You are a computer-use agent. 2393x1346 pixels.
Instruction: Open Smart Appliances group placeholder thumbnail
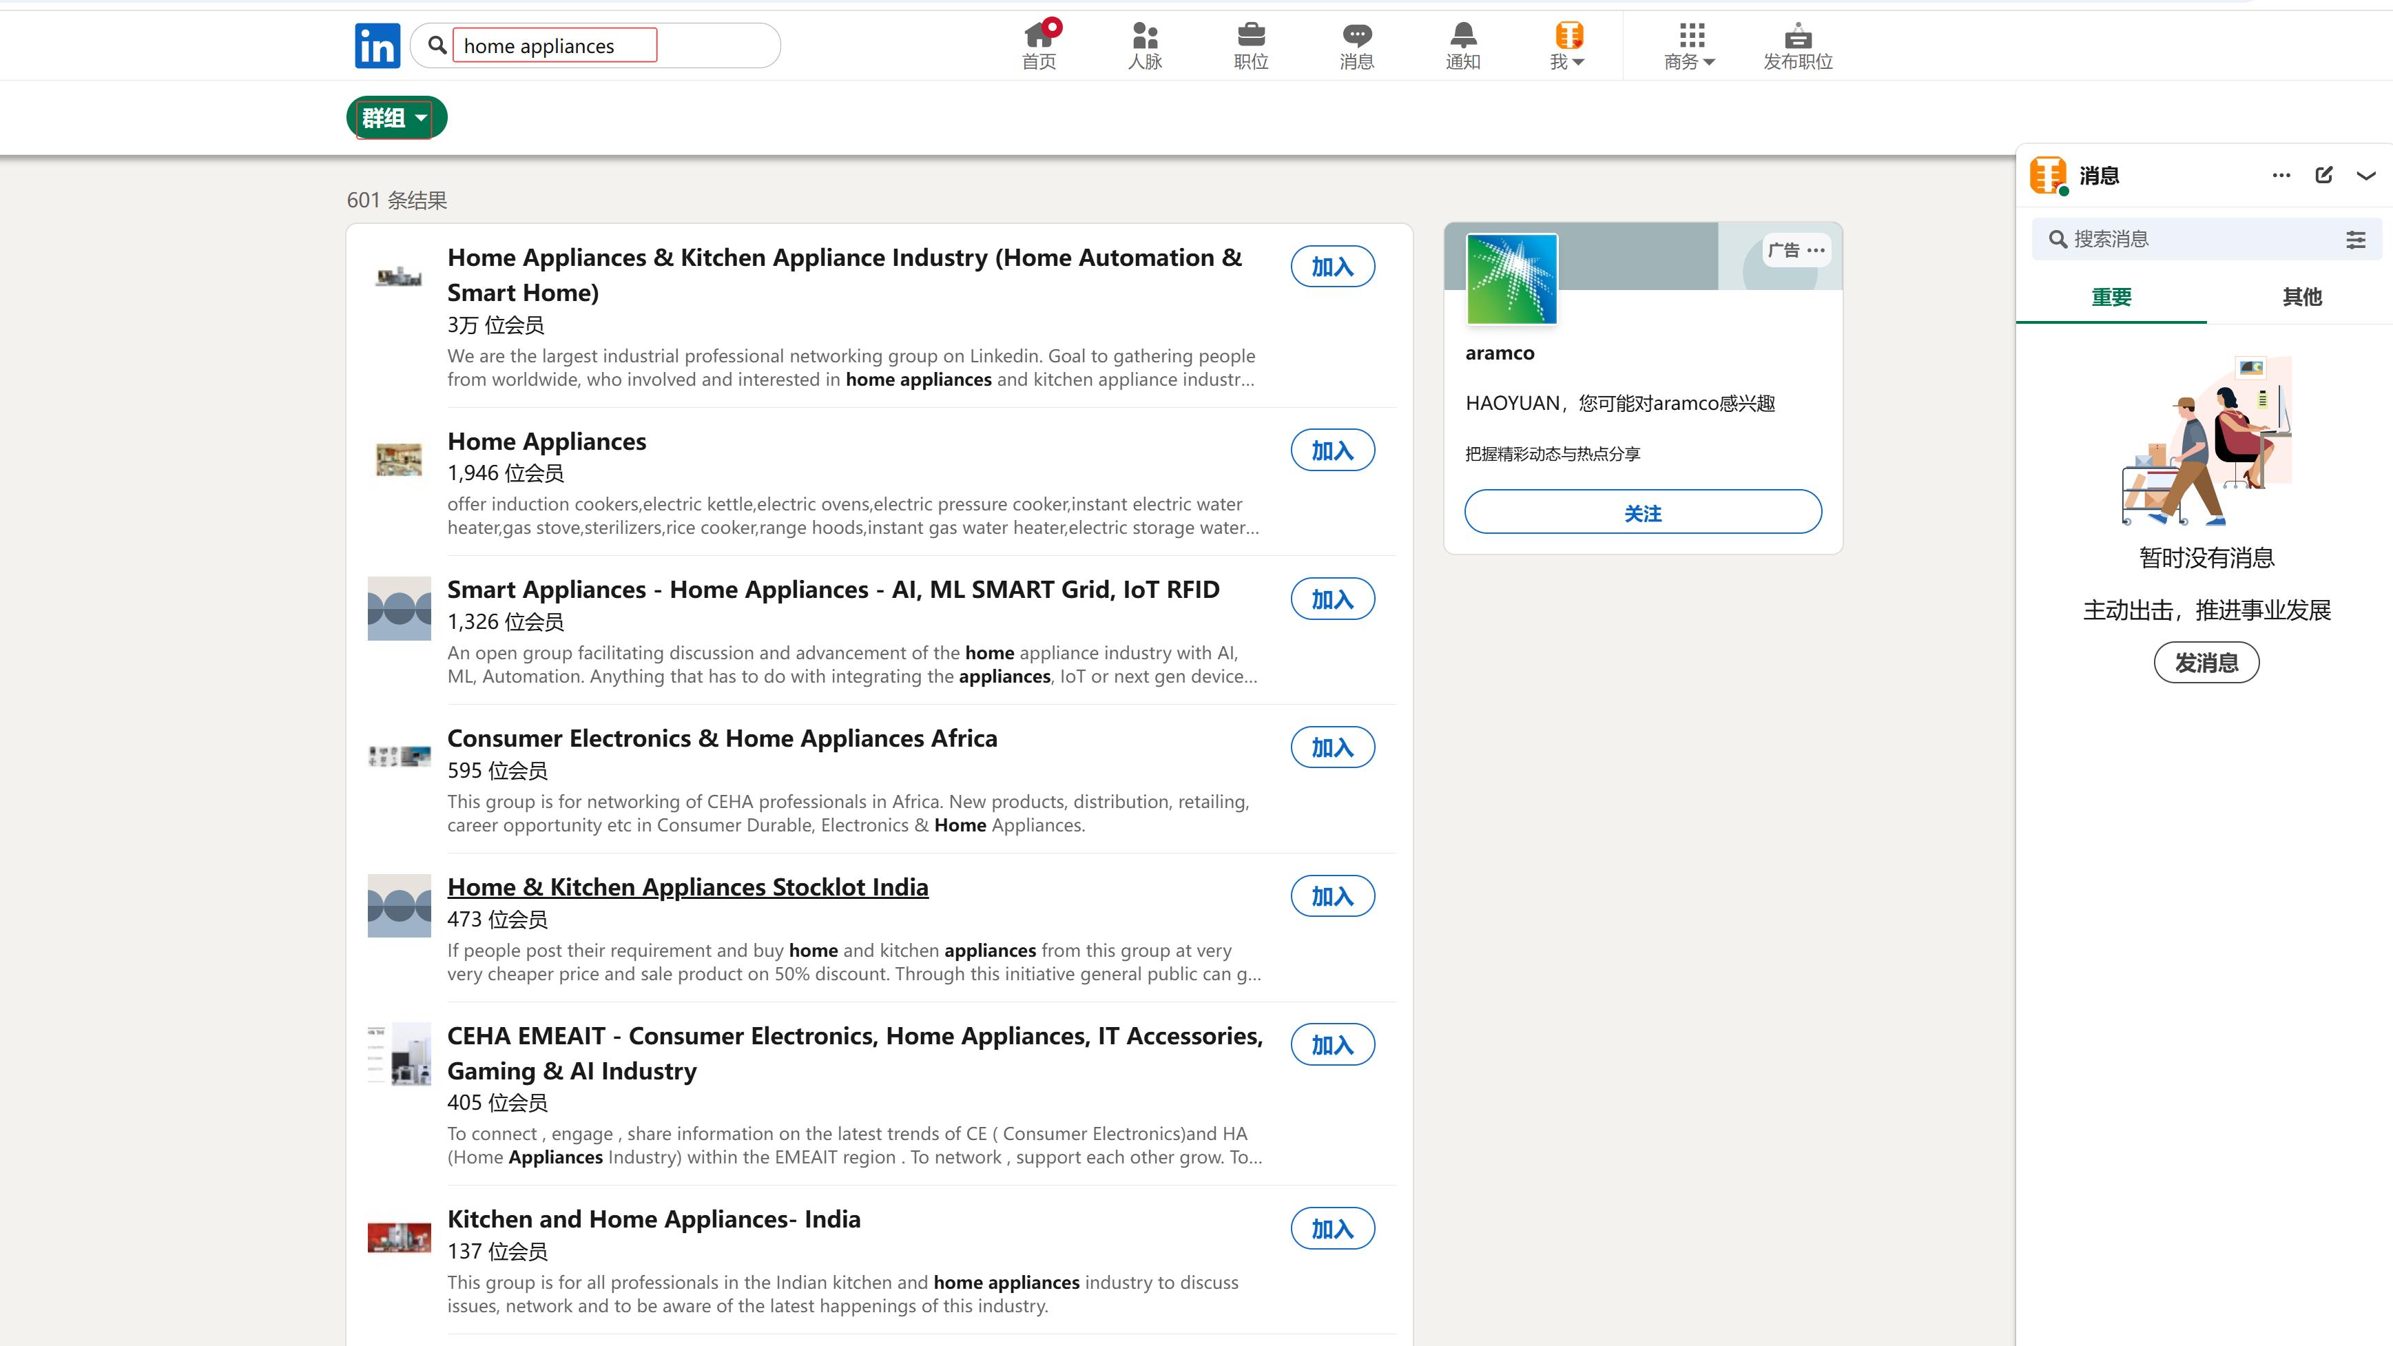(x=400, y=608)
